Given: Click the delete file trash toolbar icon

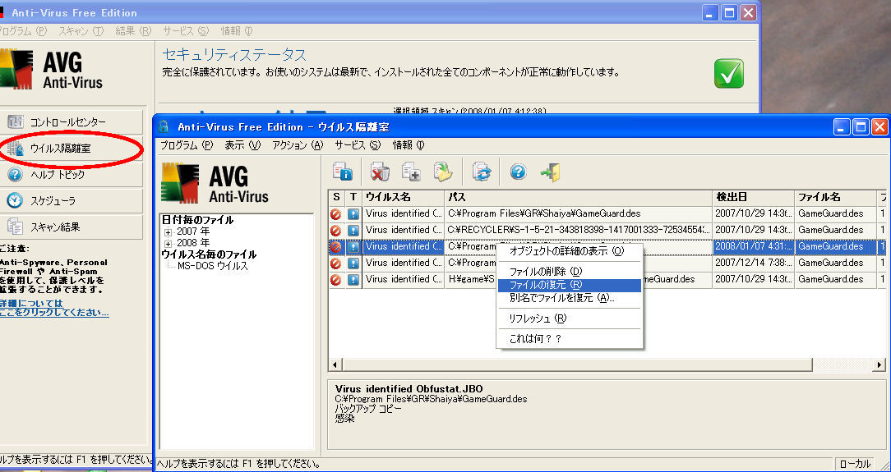Looking at the screenshot, I should tap(380, 172).
